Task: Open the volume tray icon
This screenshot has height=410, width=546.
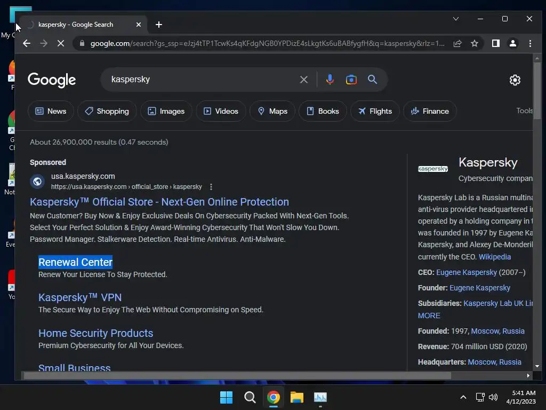Action: point(493,397)
